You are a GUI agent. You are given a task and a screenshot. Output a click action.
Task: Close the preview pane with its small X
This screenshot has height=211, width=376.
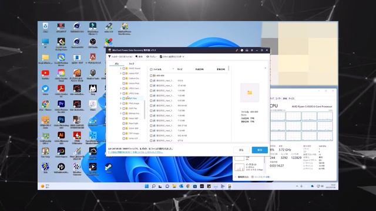[x=265, y=68]
